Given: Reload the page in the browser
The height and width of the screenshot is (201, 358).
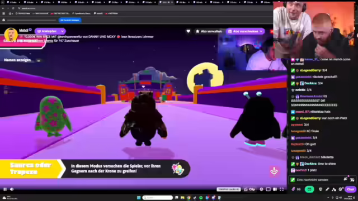Looking at the screenshot, I should [13, 8].
